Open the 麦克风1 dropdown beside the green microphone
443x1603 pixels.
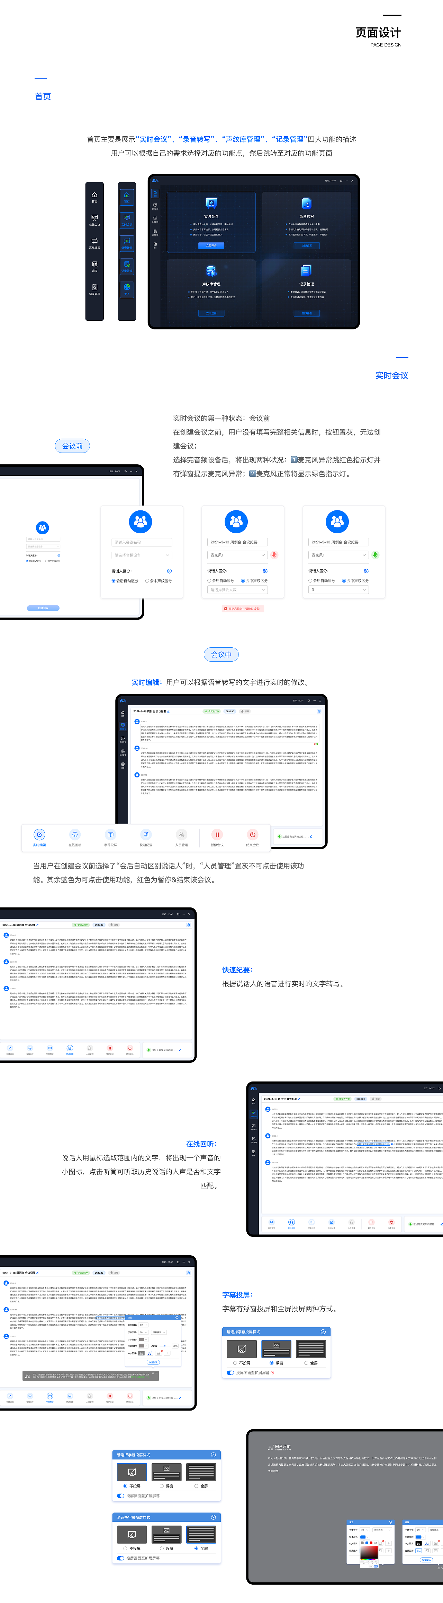pos(338,554)
